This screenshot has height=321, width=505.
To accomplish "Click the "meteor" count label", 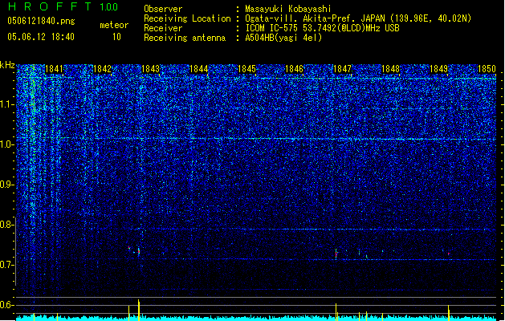I will point(114,25).
